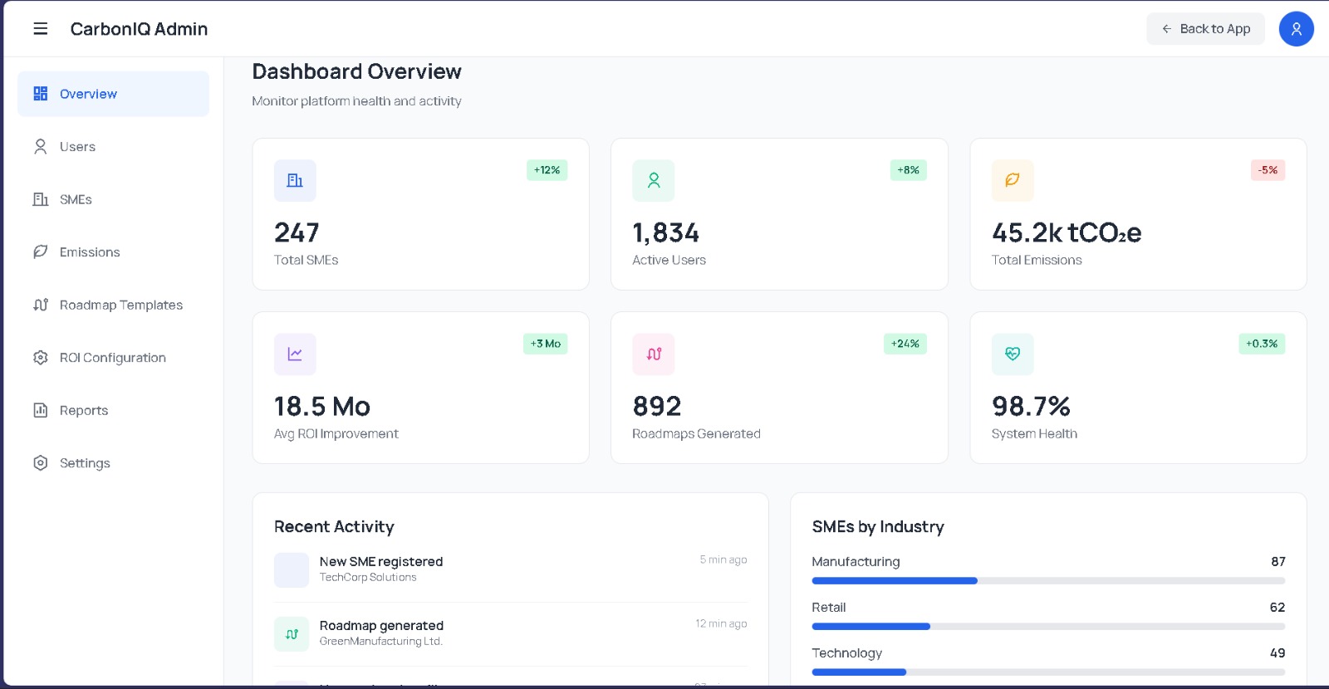Click the Overview grid icon in sidebar
Image resolution: width=1329 pixels, height=689 pixels.
tap(40, 94)
